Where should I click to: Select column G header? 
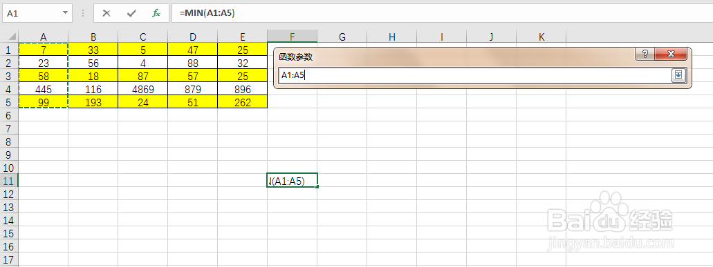point(342,37)
